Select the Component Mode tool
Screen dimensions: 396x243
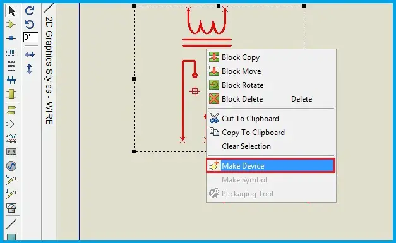point(11,25)
